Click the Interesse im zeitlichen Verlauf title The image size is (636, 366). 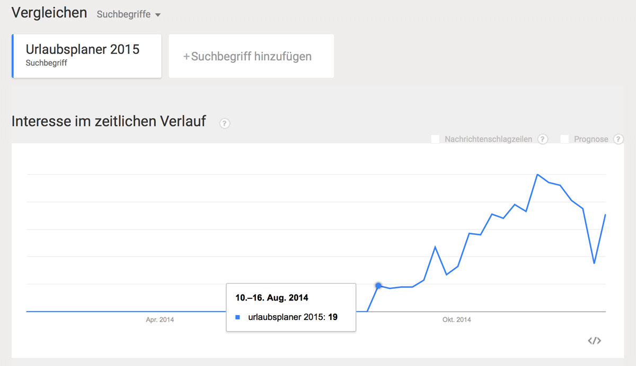(x=109, y=121)
